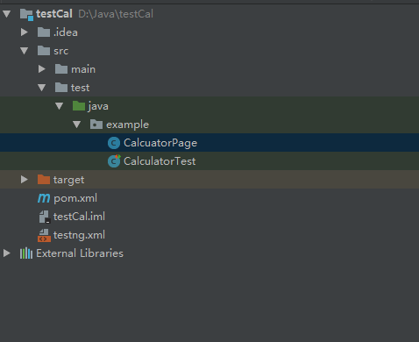Click the External Libraries bars icon
This screenshot has height=342, width=419.
pyautogui.click(x=26, y=253)
